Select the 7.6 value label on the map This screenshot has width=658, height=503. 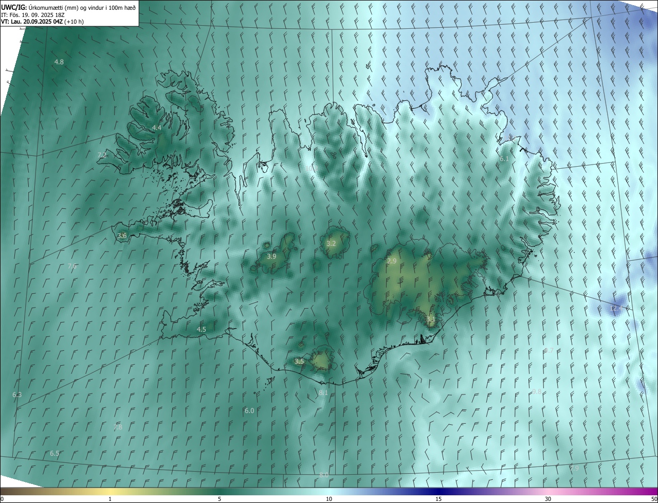72,266
